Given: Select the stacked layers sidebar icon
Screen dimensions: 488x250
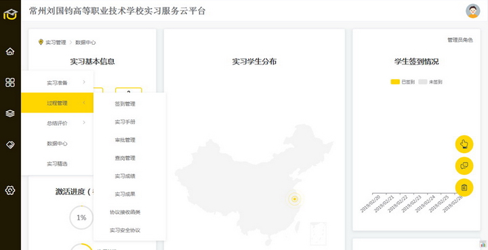Looking at the screenshot, I should [x=10, y=114].
